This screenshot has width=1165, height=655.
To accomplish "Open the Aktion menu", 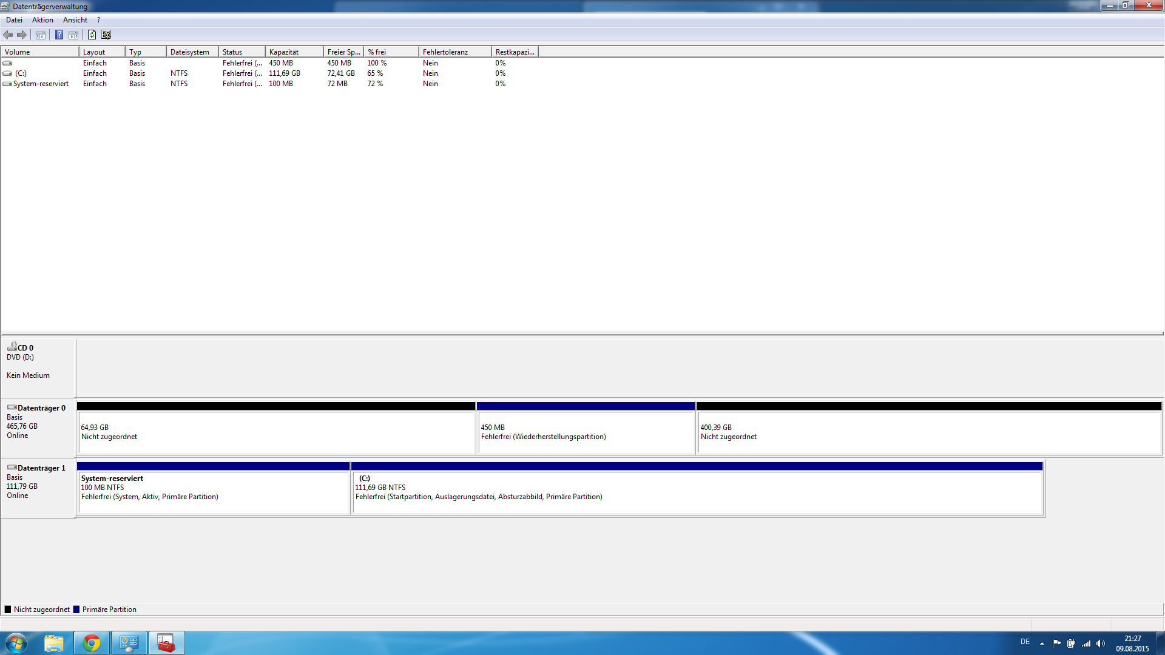I will [42, 20].
